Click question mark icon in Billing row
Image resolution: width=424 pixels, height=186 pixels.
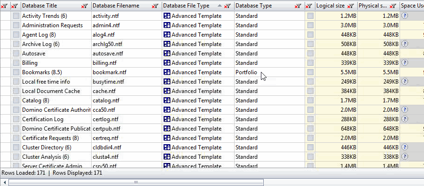(x=404, y=63)
